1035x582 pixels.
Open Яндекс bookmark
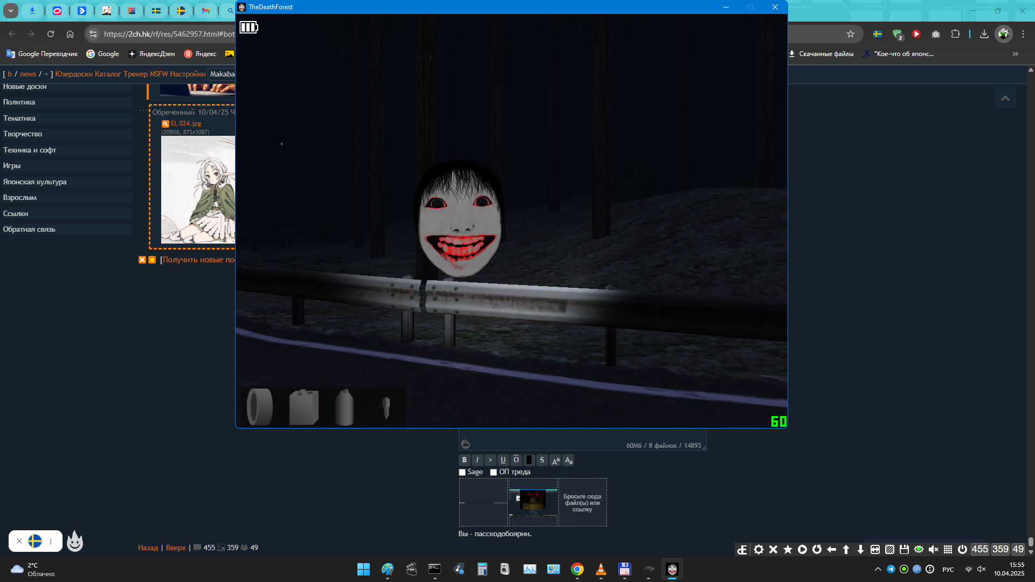[x=200, y=54]
